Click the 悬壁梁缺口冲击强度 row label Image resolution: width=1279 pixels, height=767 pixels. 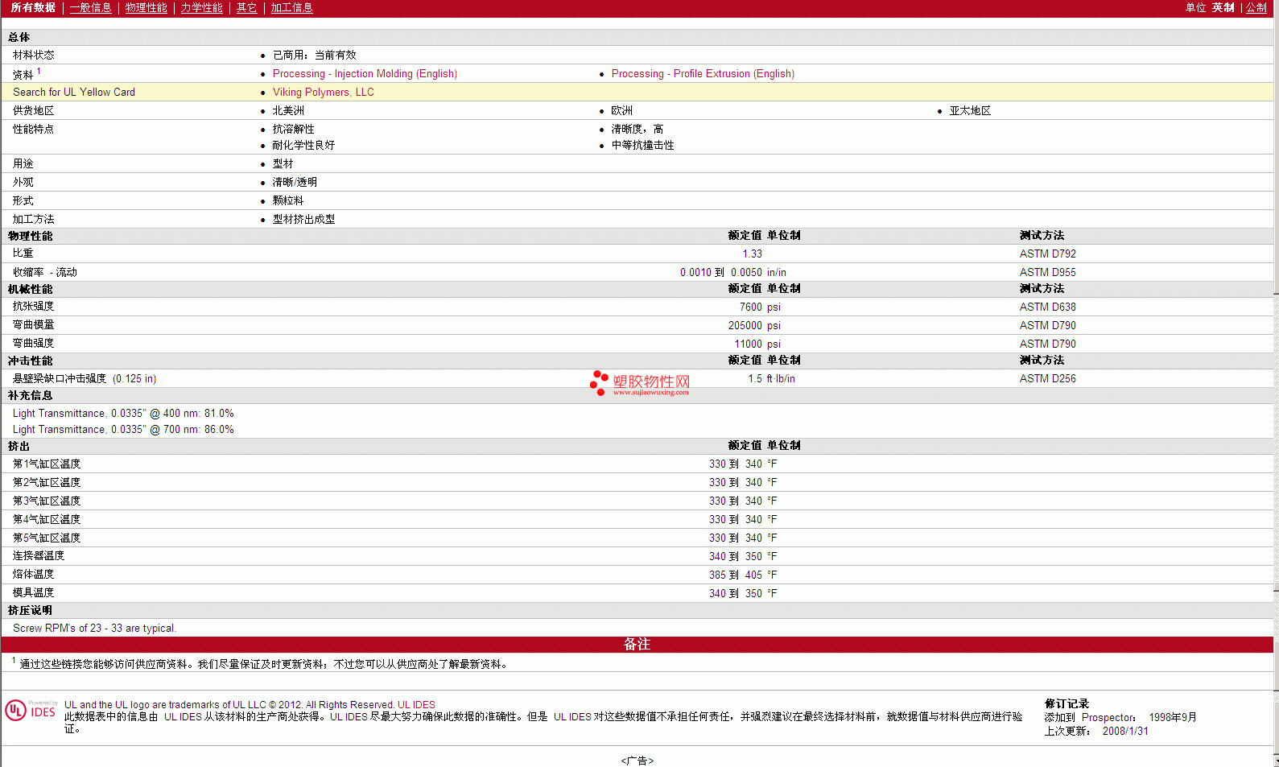click(85, 378)
